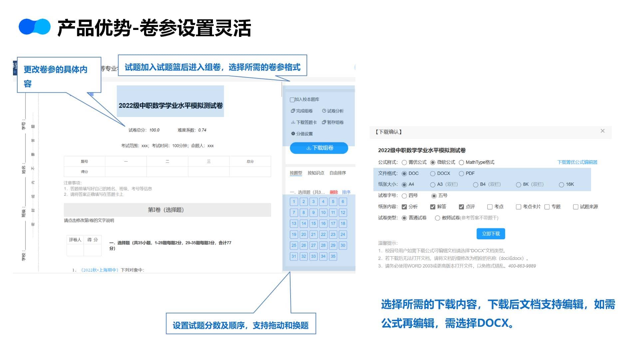Open 分值设置 gear icon

pyautogui.click(x=293, y=134)
